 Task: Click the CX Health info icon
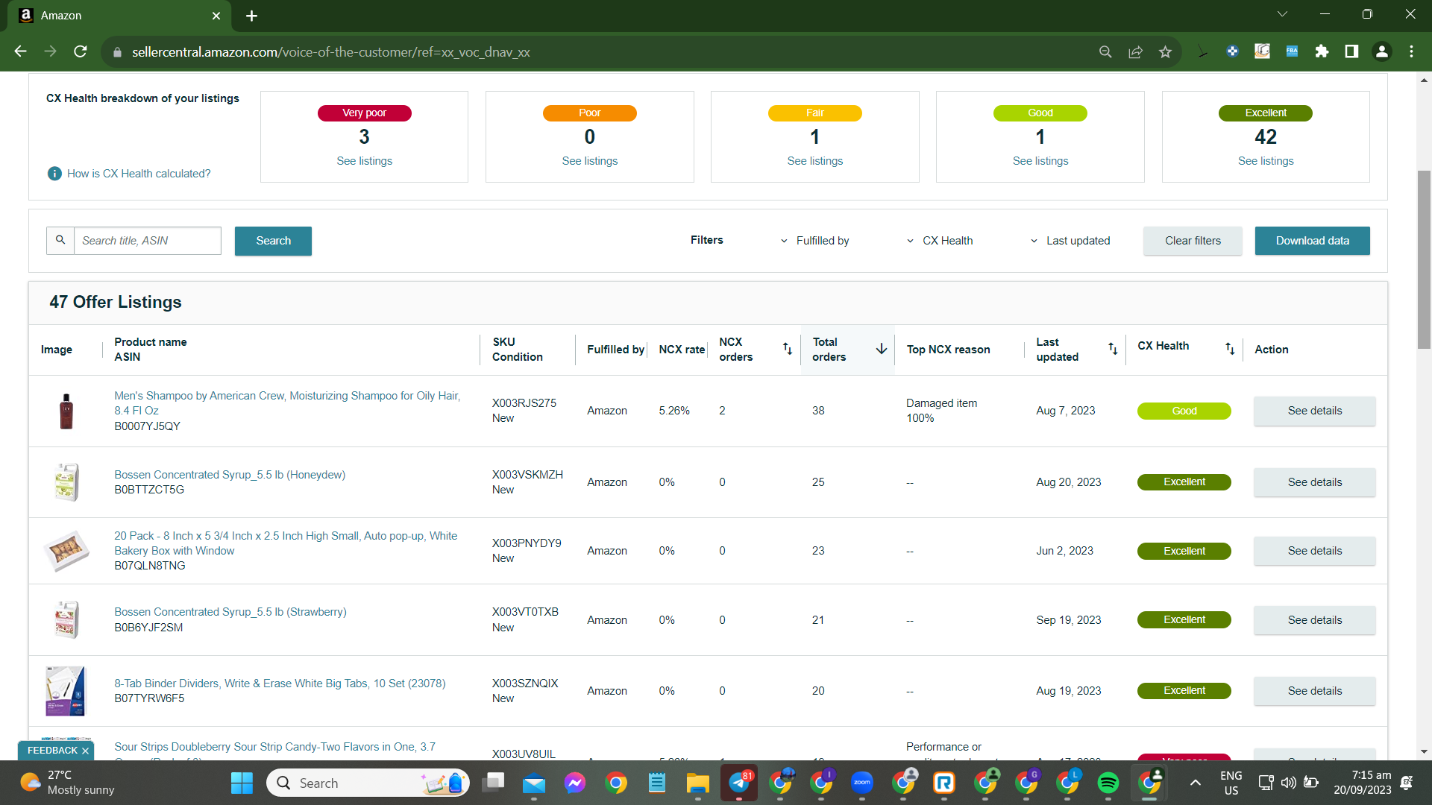tap(54, 174)
